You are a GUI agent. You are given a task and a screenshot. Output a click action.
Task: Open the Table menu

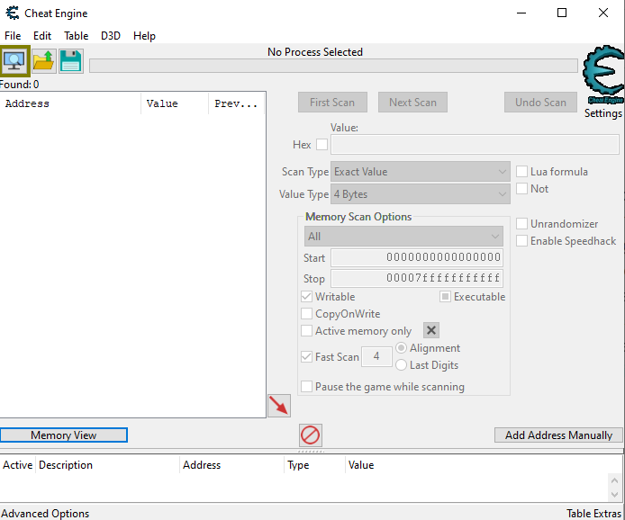pyautogui.click(x=76, y=36)
